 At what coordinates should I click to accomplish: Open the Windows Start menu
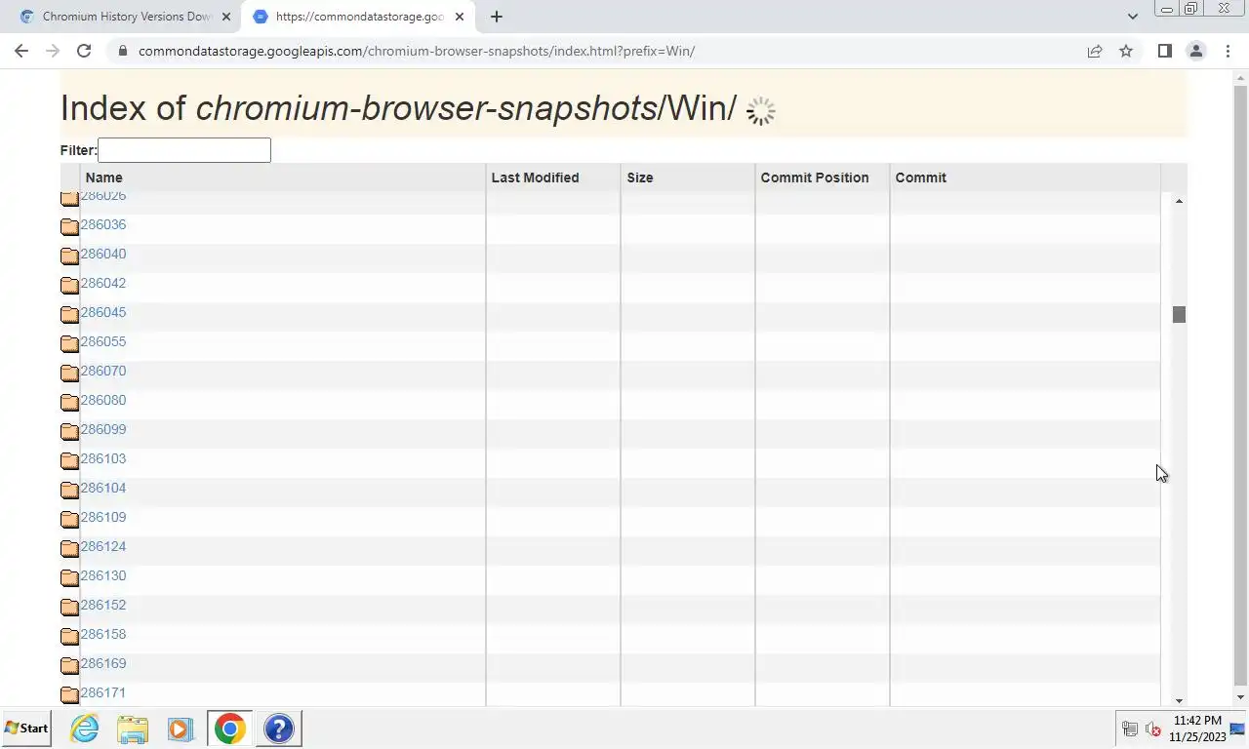click(x=26, y=729)
